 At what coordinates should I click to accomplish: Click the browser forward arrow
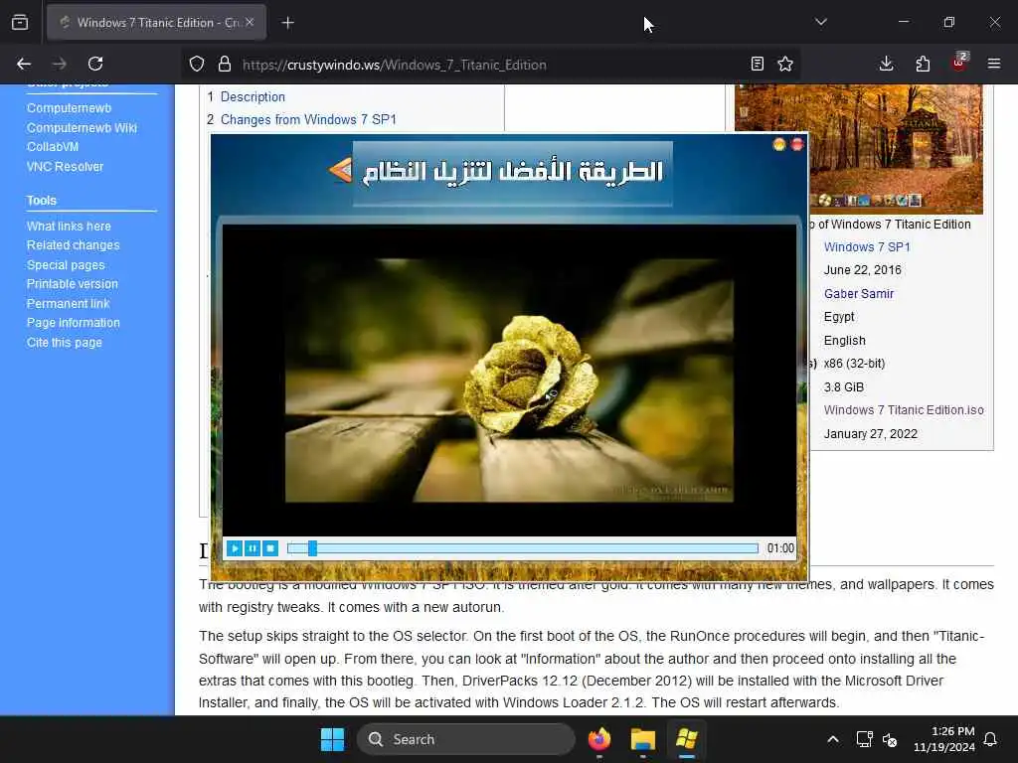[x=60, y=64]
